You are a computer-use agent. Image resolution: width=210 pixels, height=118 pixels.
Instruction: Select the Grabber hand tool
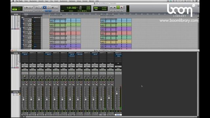tap(49, 7)
